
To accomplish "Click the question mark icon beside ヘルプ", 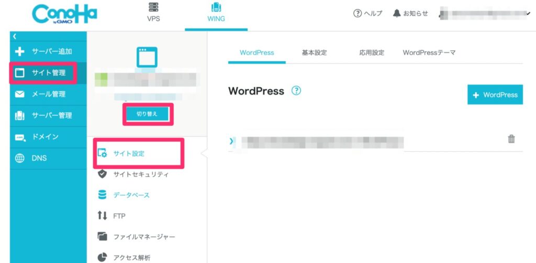I will [x=357, y=14].
